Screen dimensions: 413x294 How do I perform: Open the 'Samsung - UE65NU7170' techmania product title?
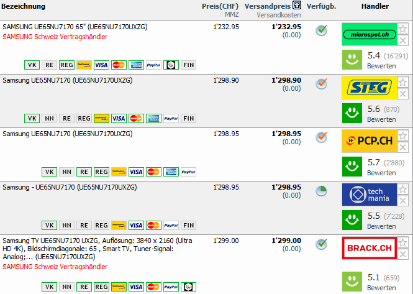(70, 187)
